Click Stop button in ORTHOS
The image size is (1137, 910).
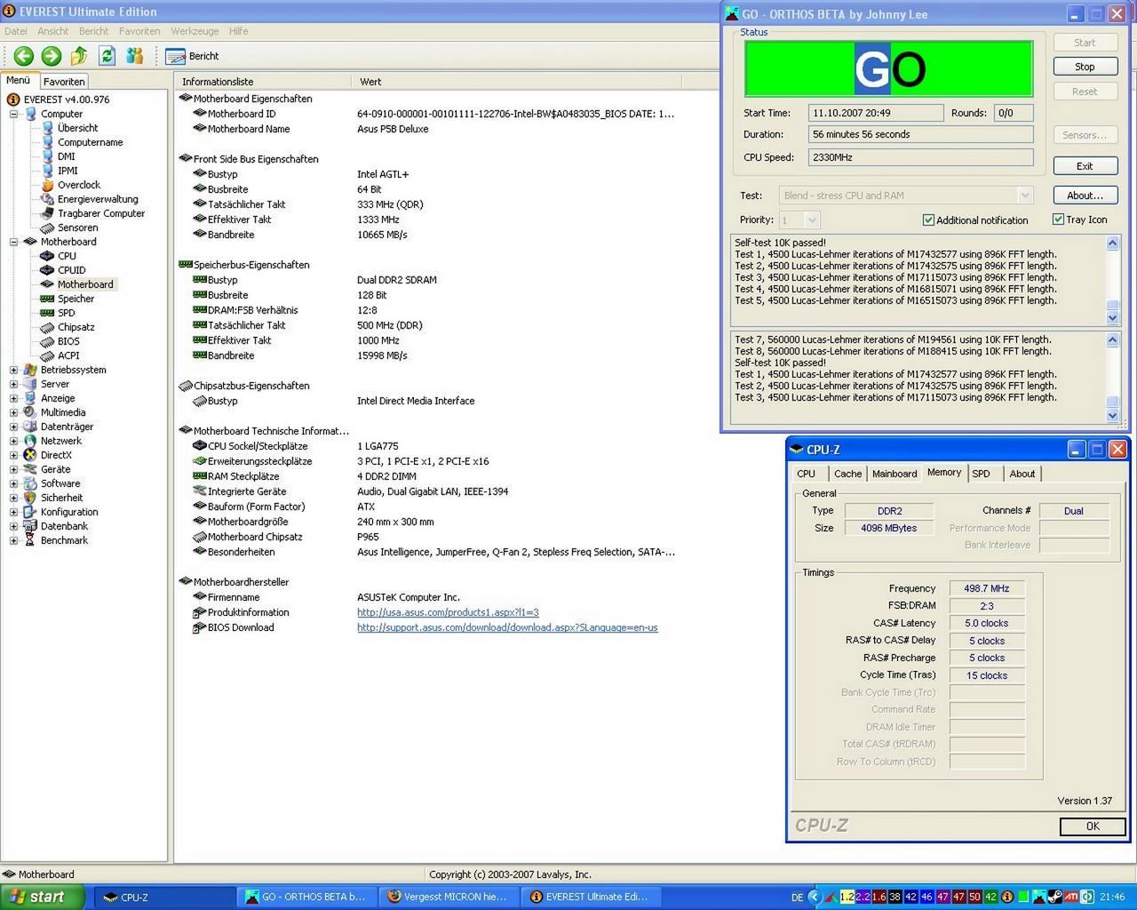tap(1085, 67)
